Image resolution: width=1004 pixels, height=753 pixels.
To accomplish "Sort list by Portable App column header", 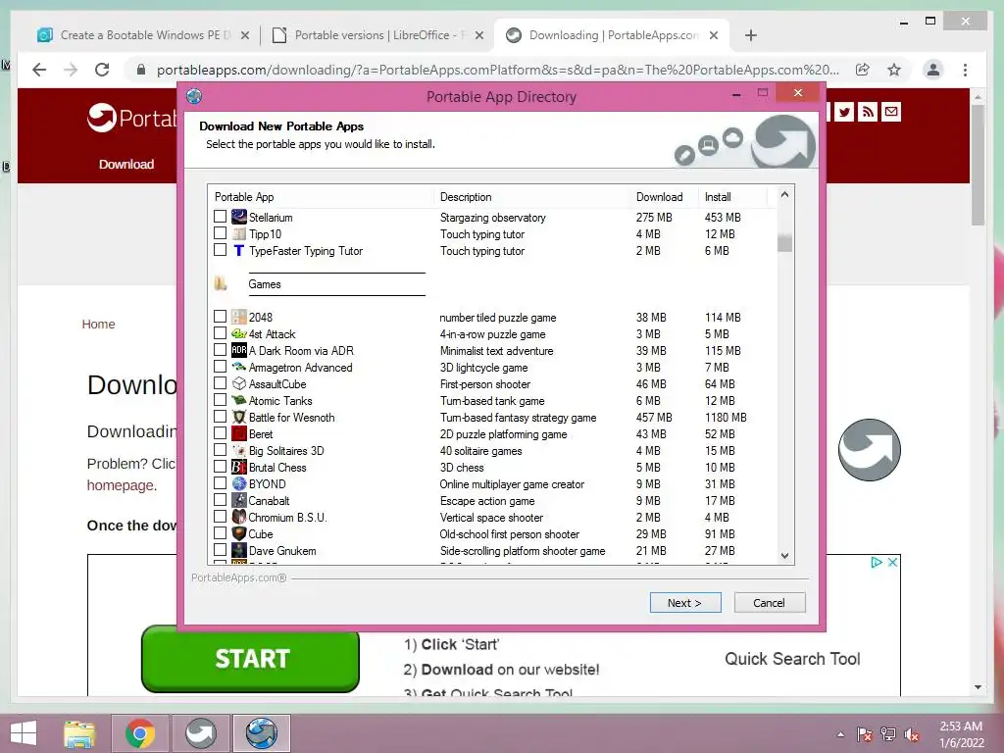I will [x=321, y=196].
